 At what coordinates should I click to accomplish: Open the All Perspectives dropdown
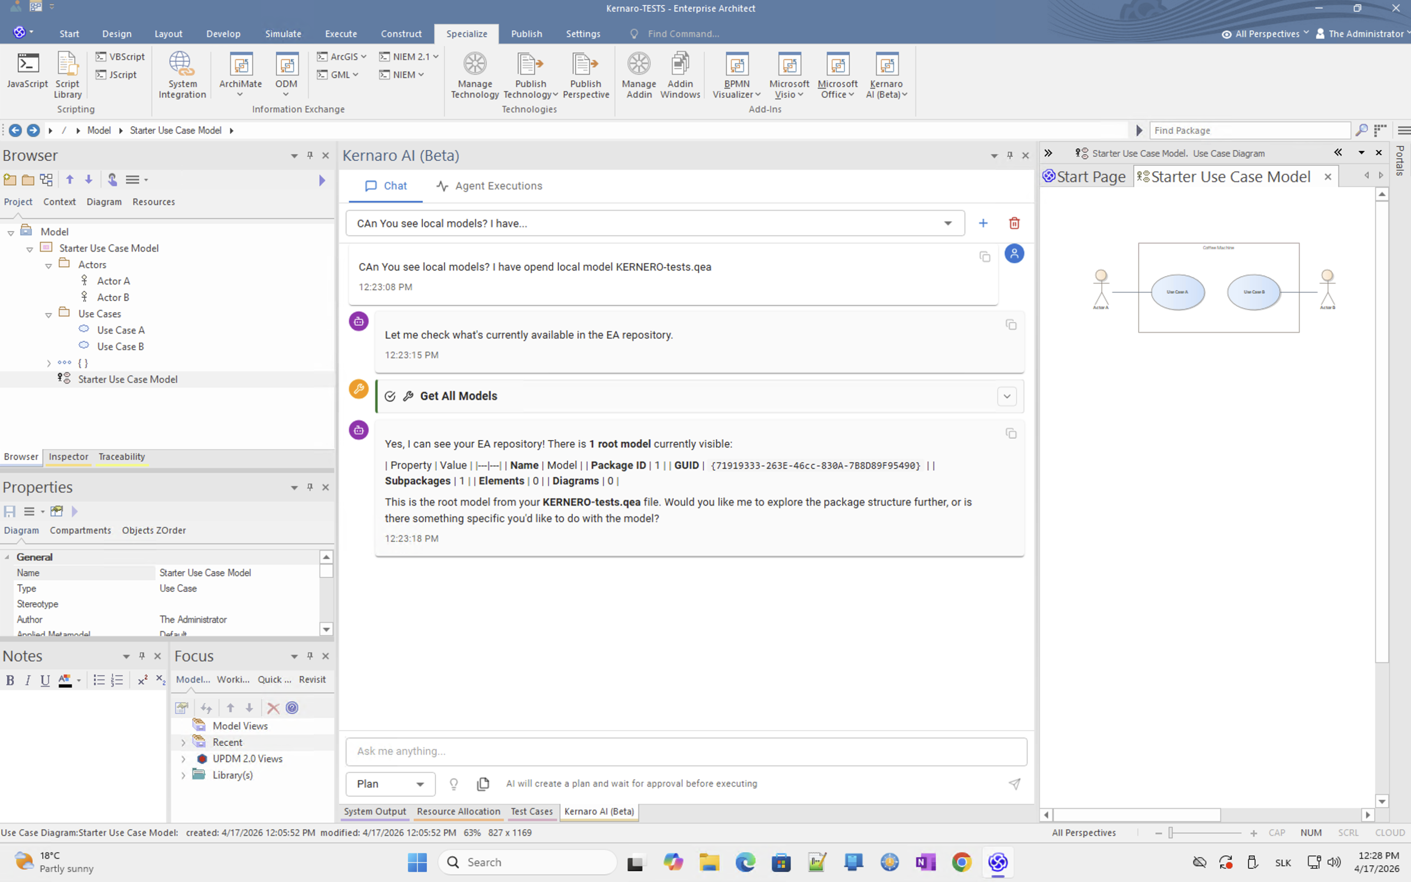pyautogui.click(x=1265, y=34)
